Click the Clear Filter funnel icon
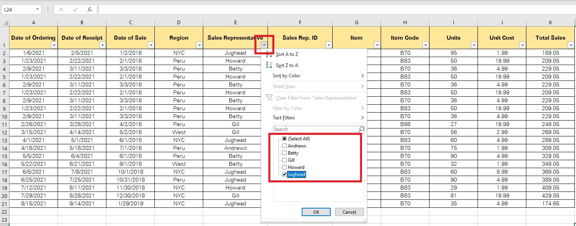The height and width of the screenshot is (226, 576). 269,98
